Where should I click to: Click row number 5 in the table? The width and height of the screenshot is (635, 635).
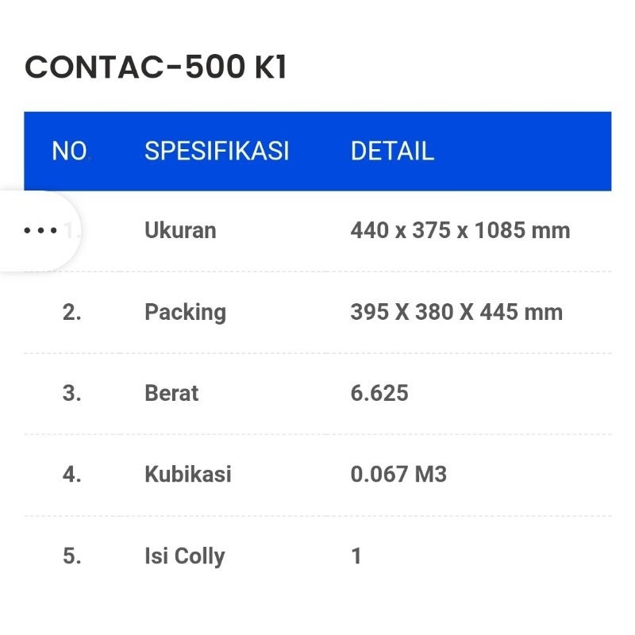[x=72, y=556]
